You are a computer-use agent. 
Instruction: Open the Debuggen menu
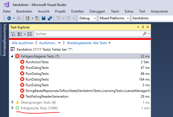pyautogui.click(x=97, y=11)
